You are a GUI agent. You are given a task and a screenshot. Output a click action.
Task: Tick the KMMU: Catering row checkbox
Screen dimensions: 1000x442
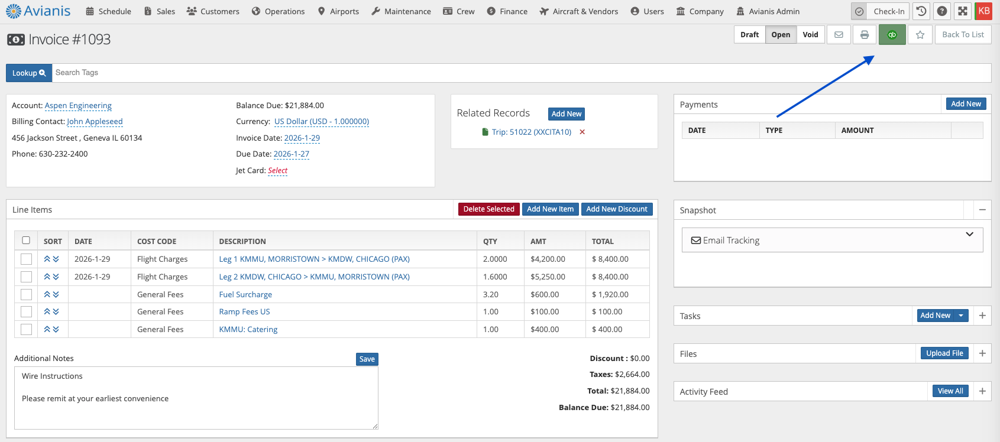pyautogui.click(x=26, y=330)
